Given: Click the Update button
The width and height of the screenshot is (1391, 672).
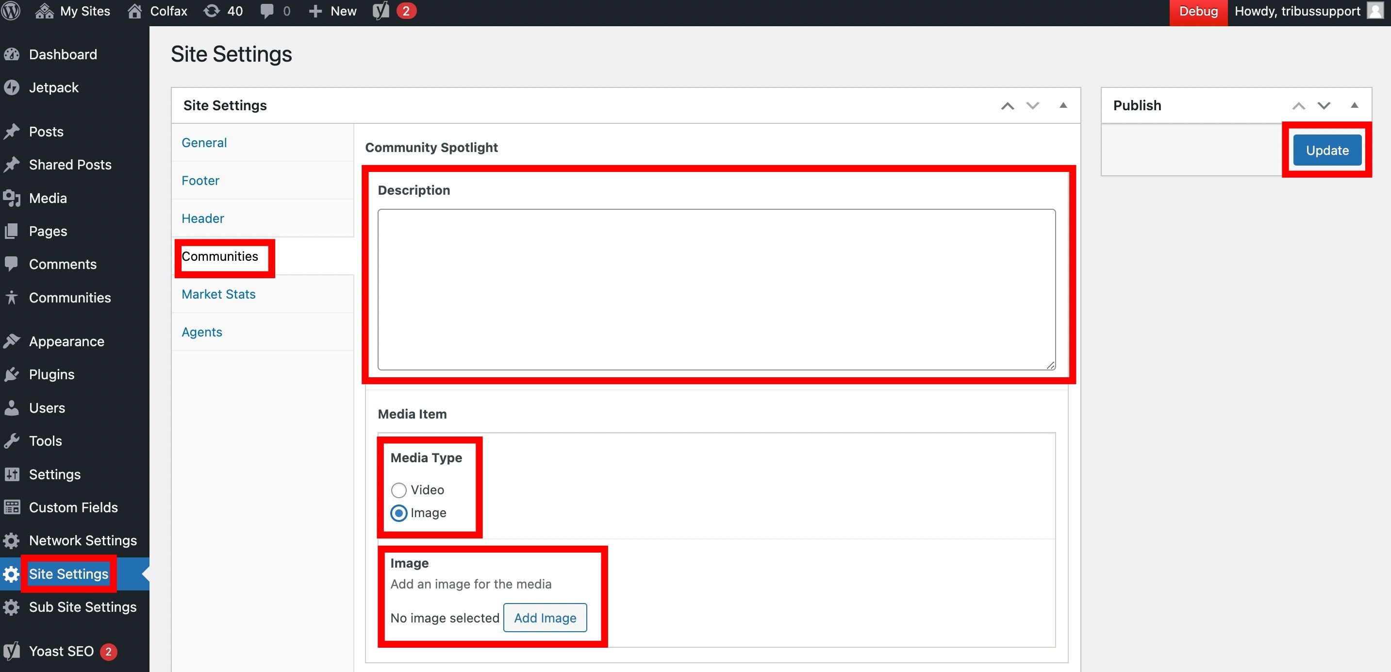Looking at the screenshot, I should [x=1327, y=150].
